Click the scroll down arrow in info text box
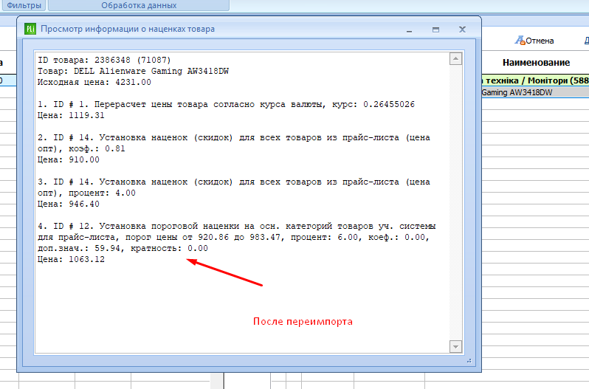 click(x=455, y=347)
